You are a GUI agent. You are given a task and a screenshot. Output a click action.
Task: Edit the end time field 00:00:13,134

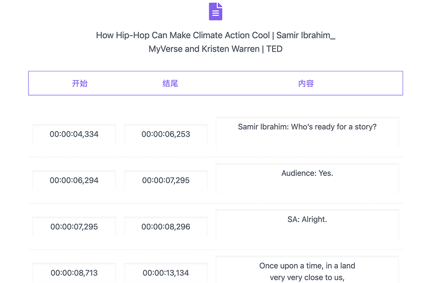pos(166,273)
